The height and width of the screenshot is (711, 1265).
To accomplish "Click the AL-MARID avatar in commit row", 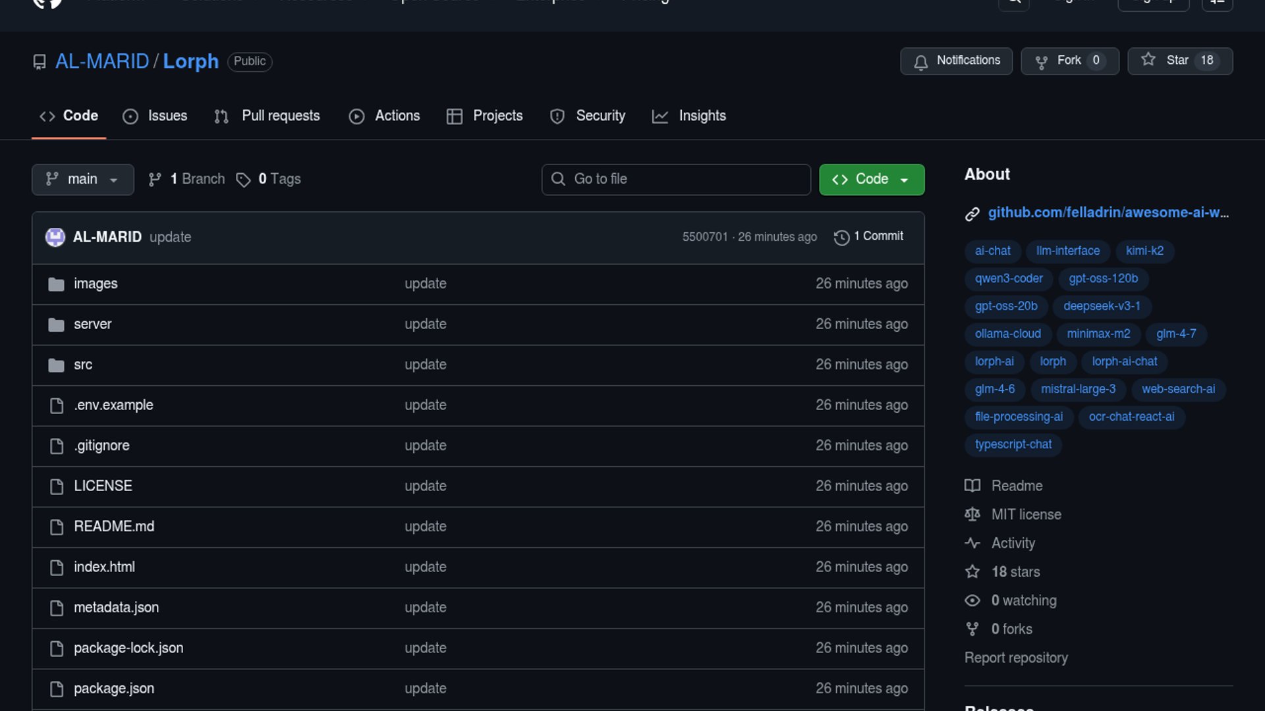I will [55, 237].
